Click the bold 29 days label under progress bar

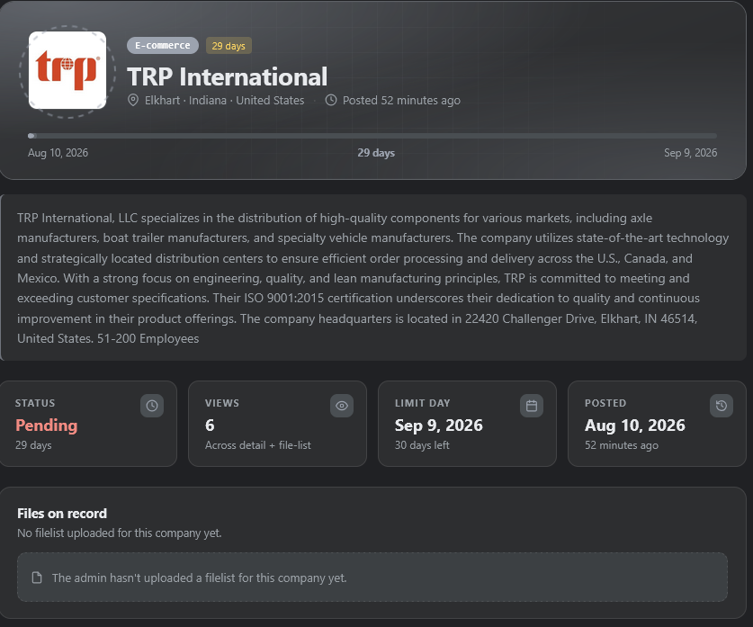tap(376, 153)
